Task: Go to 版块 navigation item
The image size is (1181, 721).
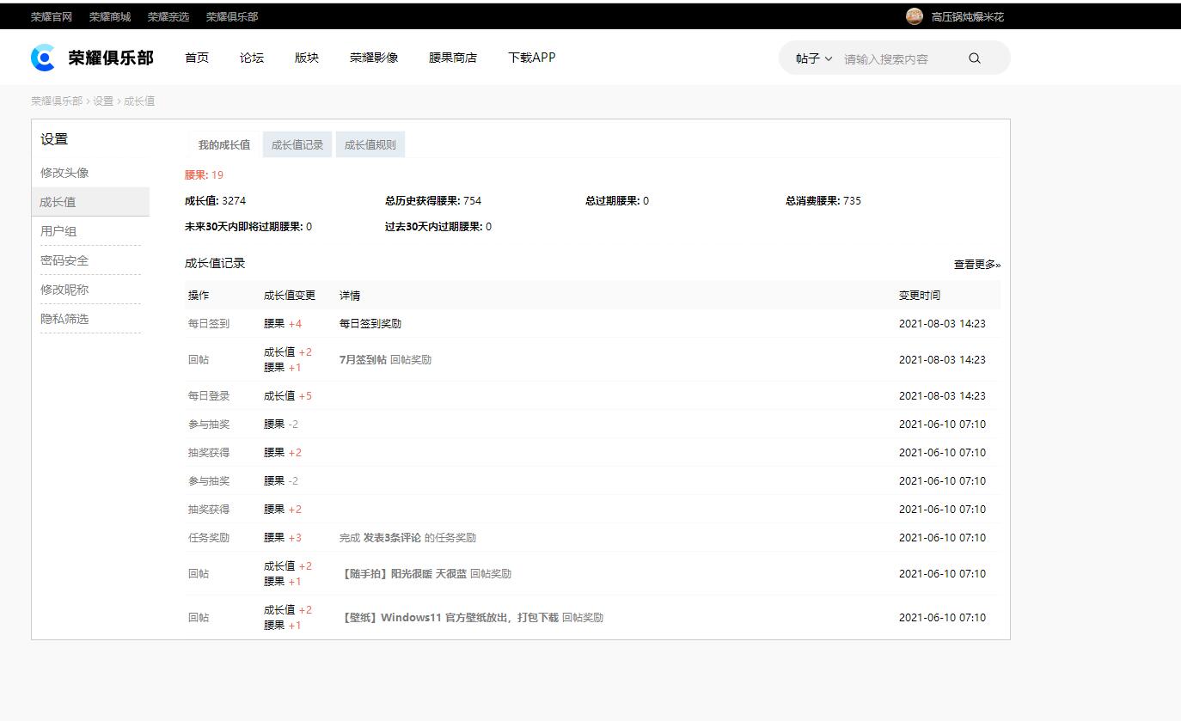Action: coord(307,58)
